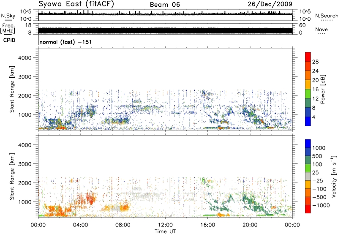Click the '16:00' time axis label
The width and height of the screenshot is (338, 234).
pos(207,225)
